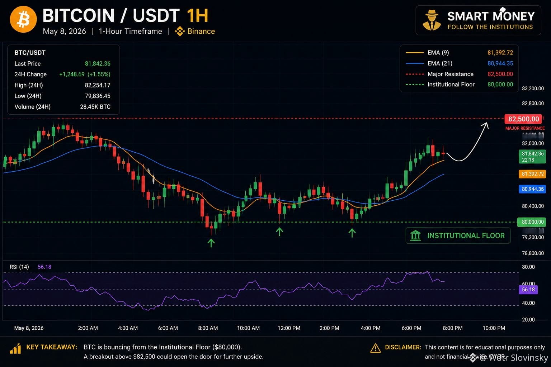Click the text about a breakout above $82,500

click(x=174, y=357)
